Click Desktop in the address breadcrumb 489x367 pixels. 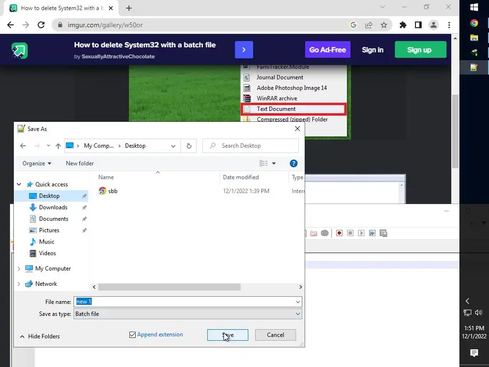[135, 146]
